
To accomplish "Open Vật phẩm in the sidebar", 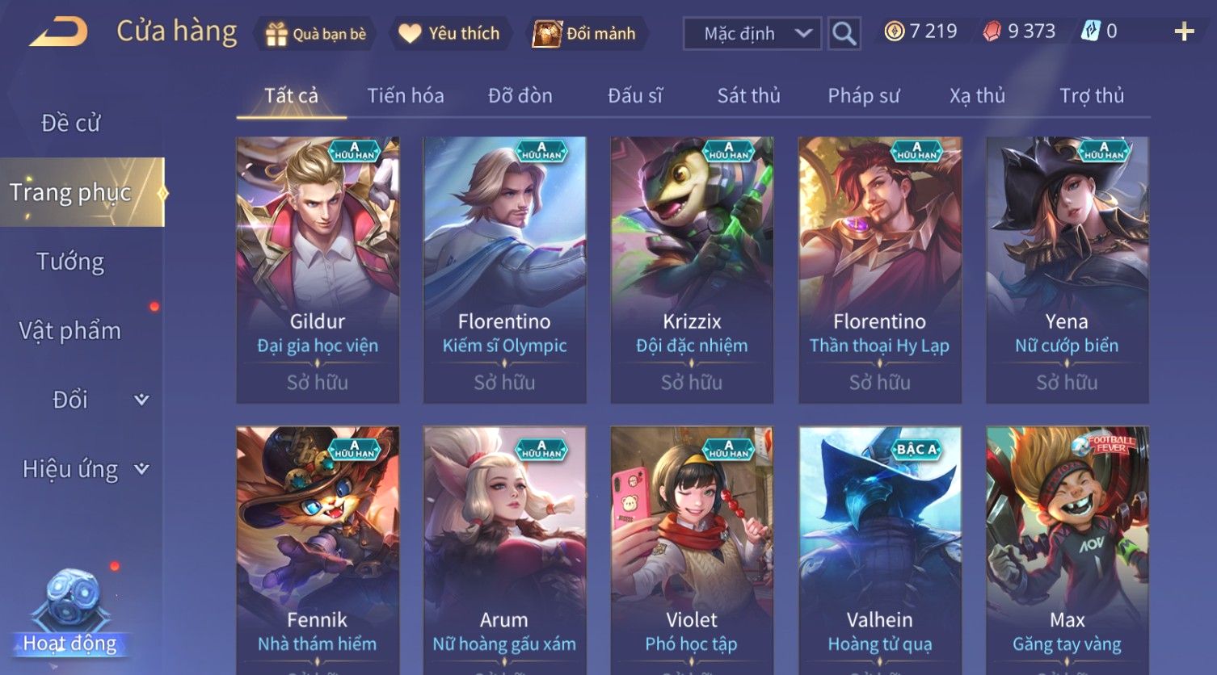I will tap(70, 330).
